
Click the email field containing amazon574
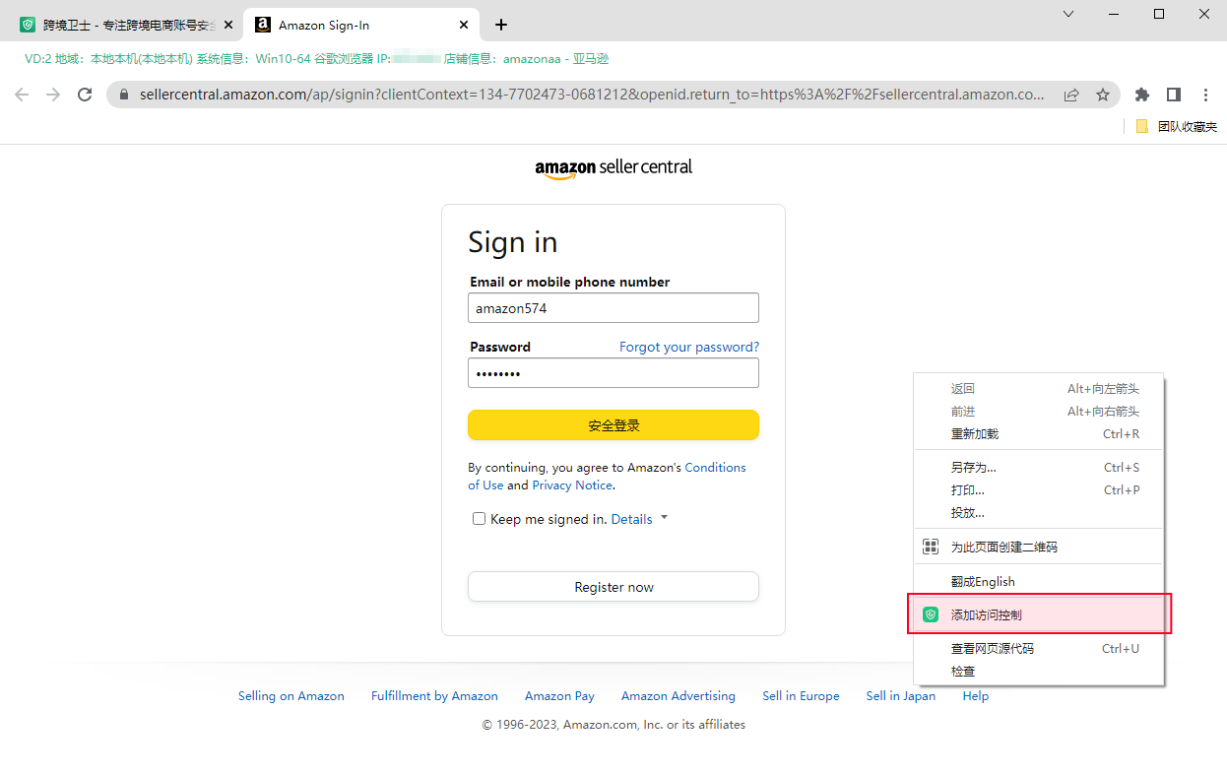pyautogui.click(x=613, y=307)
